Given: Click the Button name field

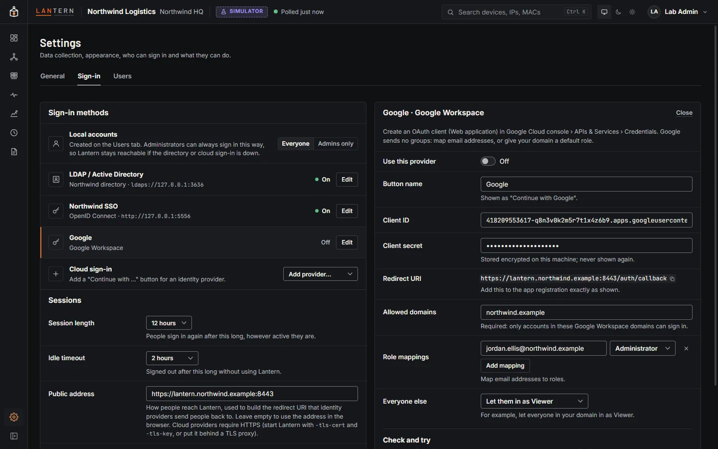Looking at the screenshot, I should 586,184.
